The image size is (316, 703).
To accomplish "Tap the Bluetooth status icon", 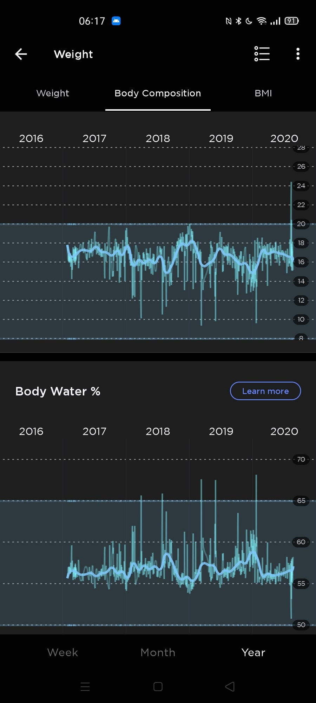I will pyautogui.click(x=238, y=21).
